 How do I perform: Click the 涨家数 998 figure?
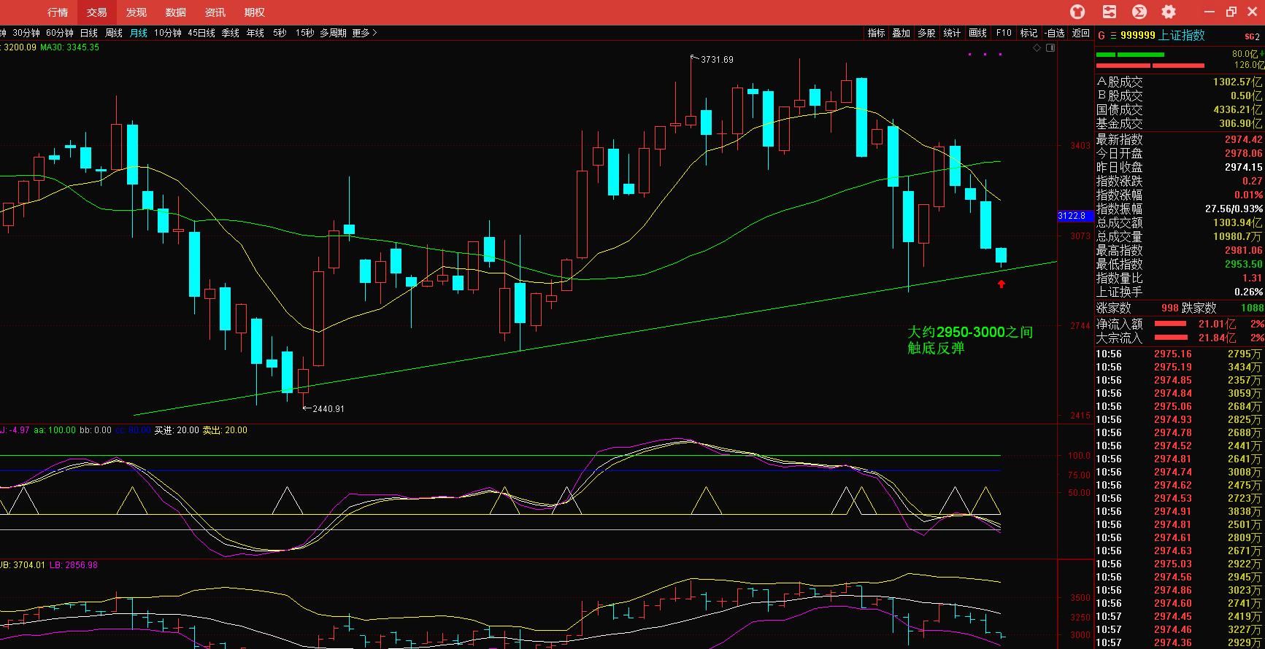point(1169,308)
